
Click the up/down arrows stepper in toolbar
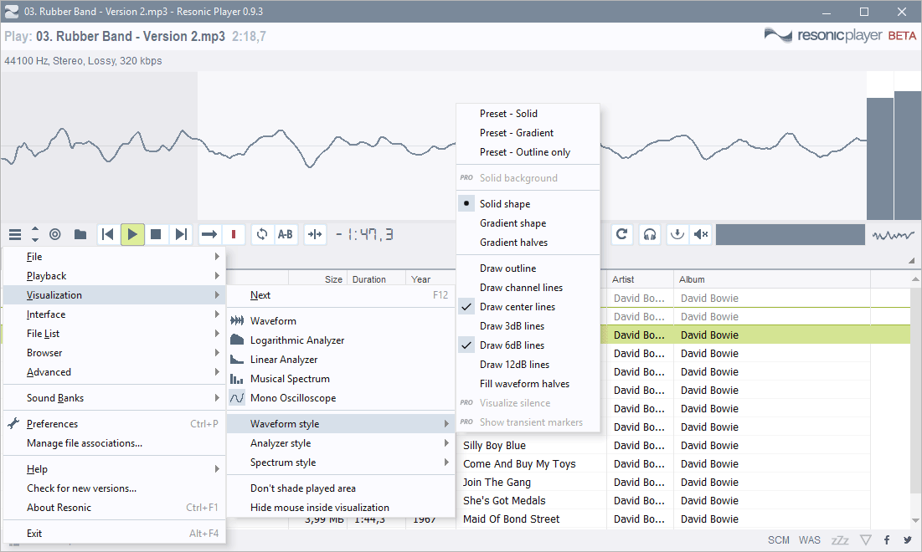click(35, 234)
